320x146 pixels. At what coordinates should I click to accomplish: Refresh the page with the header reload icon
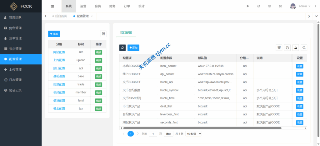pyautogui.click(x=259, y=6)
